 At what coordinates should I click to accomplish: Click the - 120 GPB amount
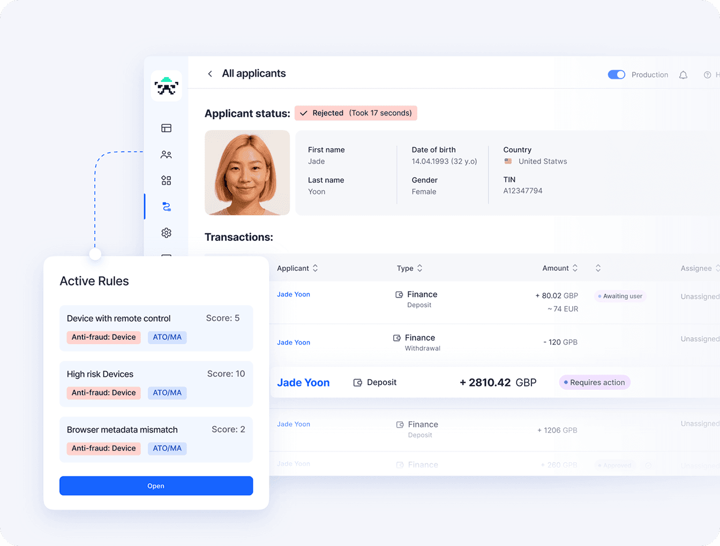(x=560, y=342)
